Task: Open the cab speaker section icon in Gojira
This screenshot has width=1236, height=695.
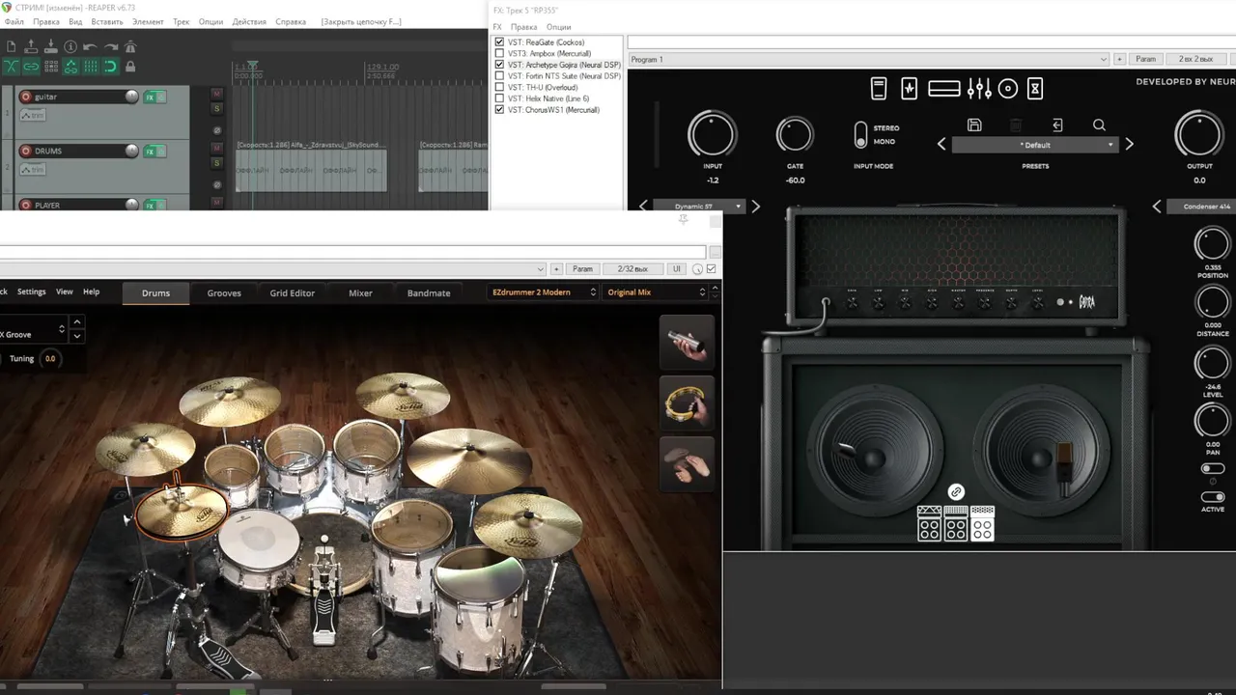Action: point(1008,89)
